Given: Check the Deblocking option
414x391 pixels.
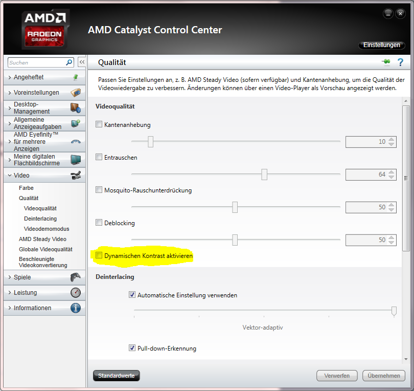Looking at the screenshot, I should [x=99, y=223].
